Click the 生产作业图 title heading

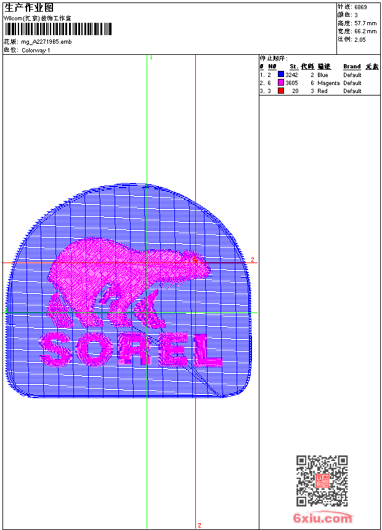pos(29,8)
